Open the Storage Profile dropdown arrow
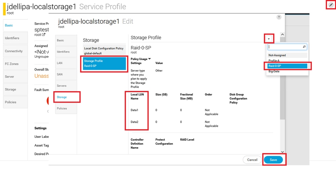The width and height of the screenshot is (336, 172). (269, 39)
